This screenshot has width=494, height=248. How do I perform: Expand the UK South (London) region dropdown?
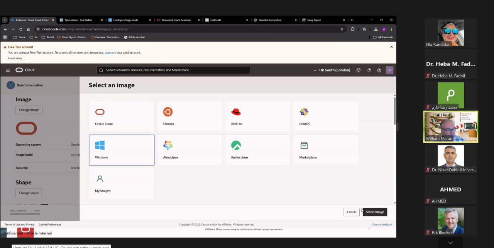pos(332,70)
